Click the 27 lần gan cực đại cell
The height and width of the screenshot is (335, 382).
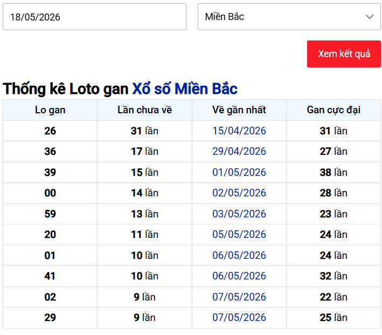tap(334, 151)
